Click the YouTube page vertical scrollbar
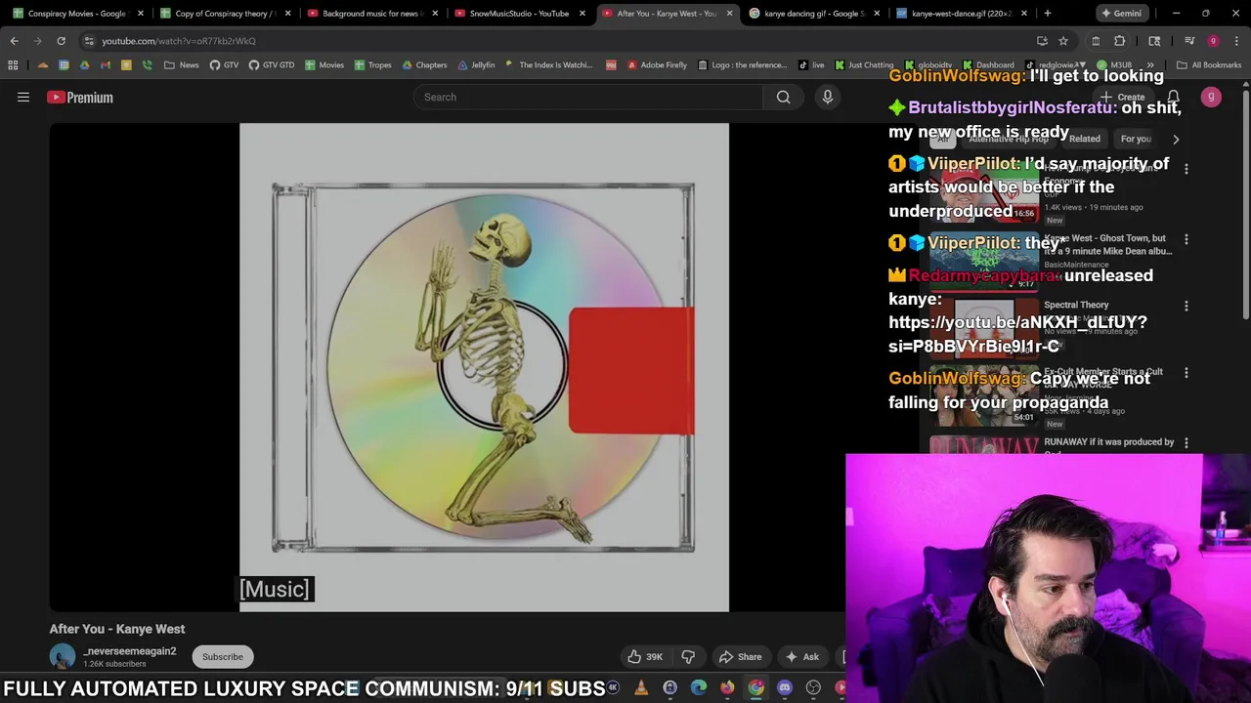Screen dimensions: 1251x703 [x=1245, y=205]
